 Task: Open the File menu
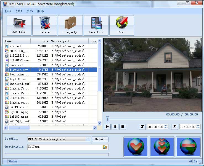8,11
